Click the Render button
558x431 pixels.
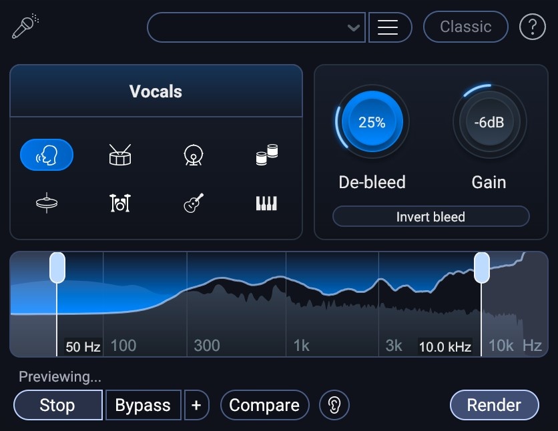click(494, 405)
